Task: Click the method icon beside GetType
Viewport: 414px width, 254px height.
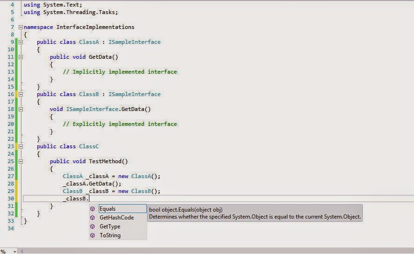Action: pos(92,227)
